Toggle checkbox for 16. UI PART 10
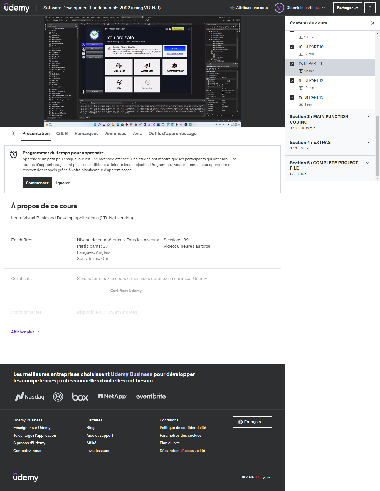Viewport: 380px width, 491px height. [x=292, y=47]
